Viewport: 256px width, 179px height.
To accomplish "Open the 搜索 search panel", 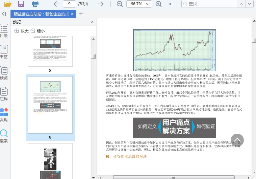I will click(x=4, y=136).
